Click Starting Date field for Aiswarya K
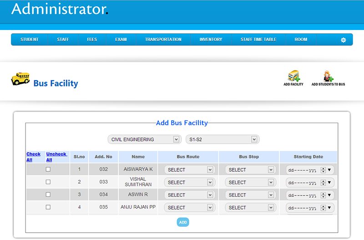This screenshot has width=364, height=240. pyautogui.click(x=302, y=170)
